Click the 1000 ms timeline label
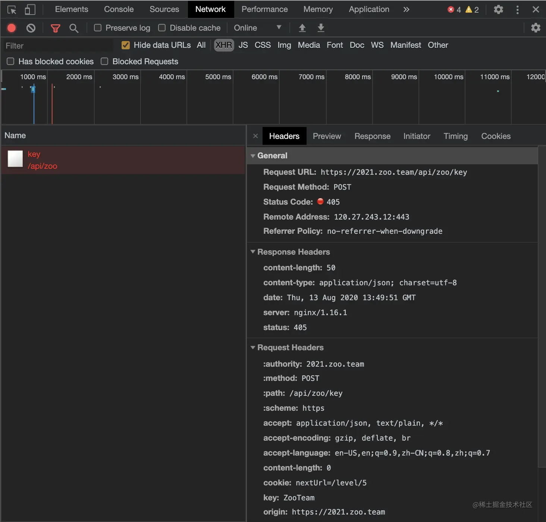The height and width of the screenshot is (522, 546). coord(33,77)
